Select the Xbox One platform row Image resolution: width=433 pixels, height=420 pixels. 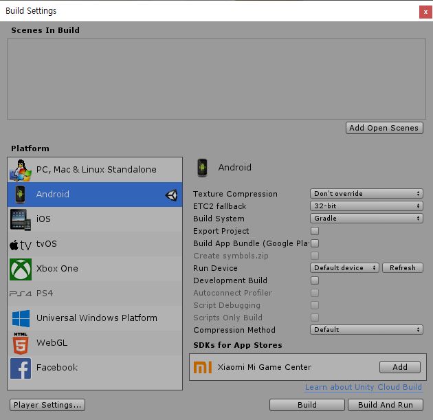tap(95, 269)
